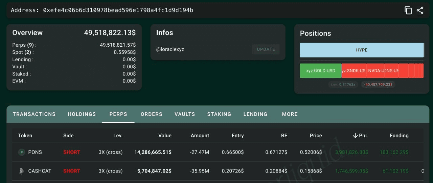Image resolution: width=433 pixels, height=183 pixels.
Task: Click the -40,487,709.23$ PnL badge
Action: pyautogui.click(x=378, y=85)
